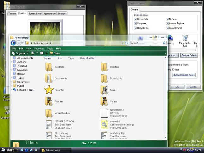Click the Share toolbar button
The height and width of the screenshot is (153, 204).
click(x=55, y=53)
